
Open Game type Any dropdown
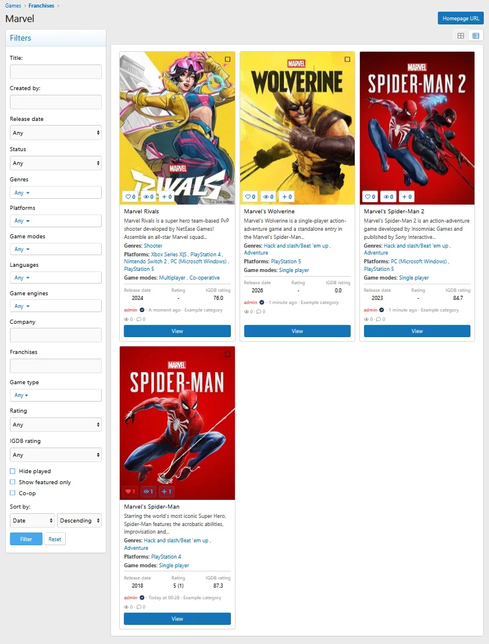tap(55, 395)
